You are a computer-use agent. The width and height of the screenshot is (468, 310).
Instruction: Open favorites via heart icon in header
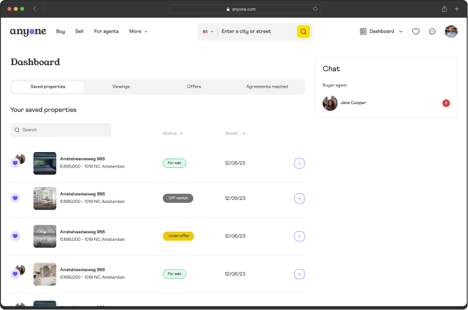point(416,31)
